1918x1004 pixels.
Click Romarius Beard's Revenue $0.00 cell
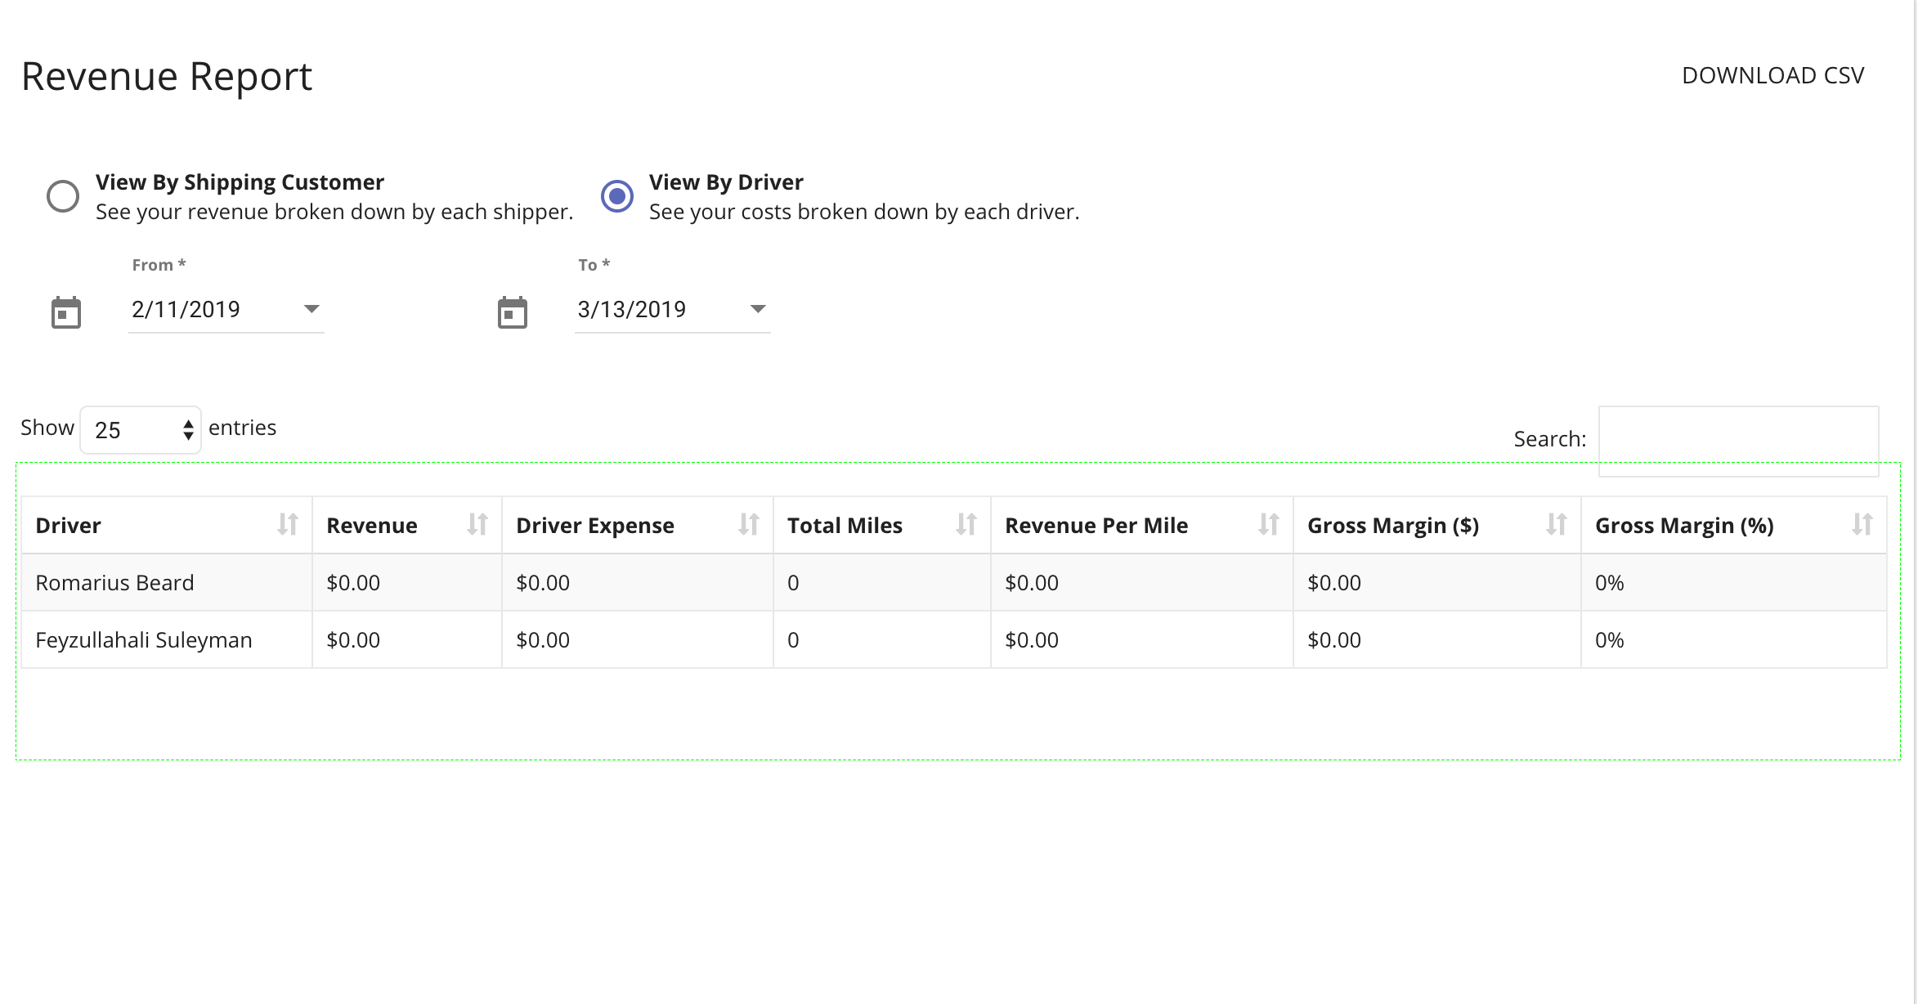point(407,582)
